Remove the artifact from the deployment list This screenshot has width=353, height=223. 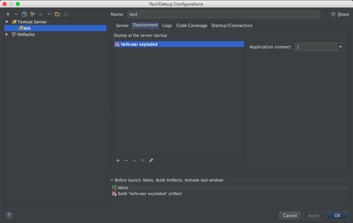(x=126, y=160)
